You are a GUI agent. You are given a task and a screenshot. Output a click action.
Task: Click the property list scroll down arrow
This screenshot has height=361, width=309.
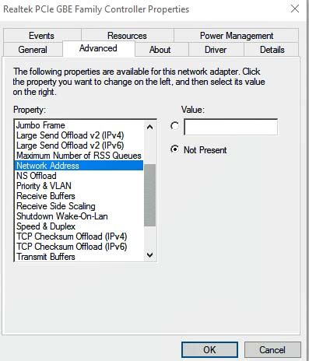(x=149, y=255)
